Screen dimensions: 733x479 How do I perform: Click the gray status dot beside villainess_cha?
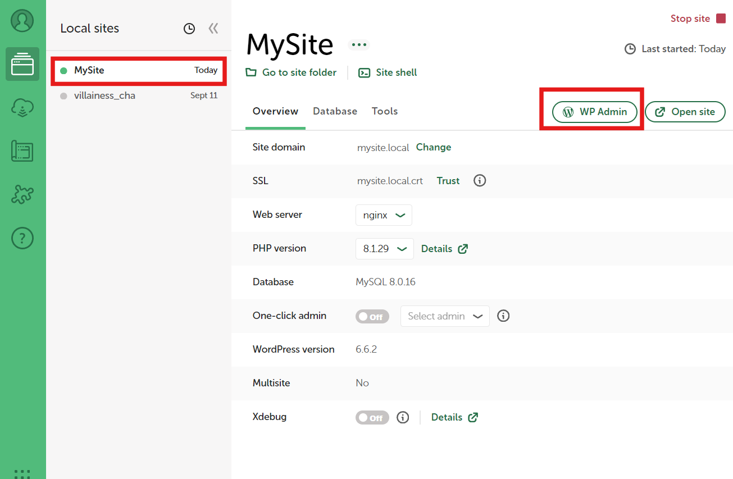tap(63, 96)
